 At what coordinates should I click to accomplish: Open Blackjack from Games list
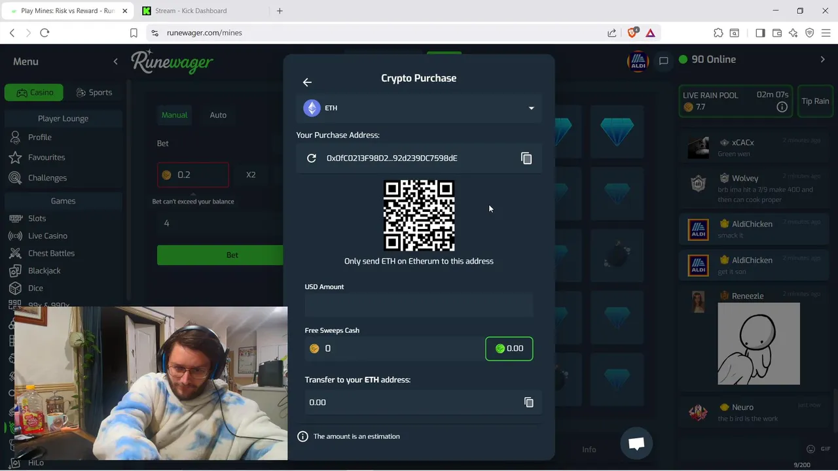tap(44, 271)
